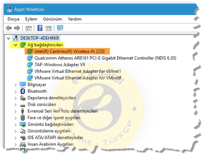Toggle the action pane toolbar icon
Screen dimensions: 206x159
coord(49,28)
